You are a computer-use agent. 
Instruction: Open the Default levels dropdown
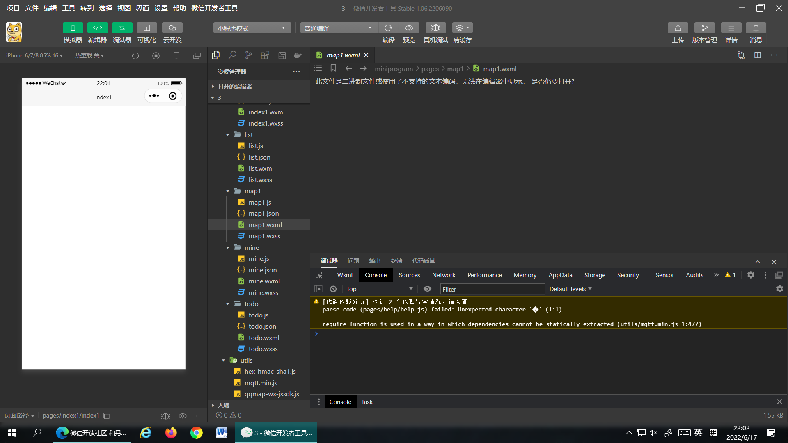[570, 289]
